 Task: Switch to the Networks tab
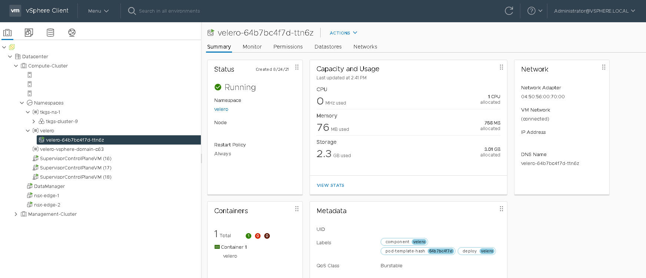click(365, 47)
